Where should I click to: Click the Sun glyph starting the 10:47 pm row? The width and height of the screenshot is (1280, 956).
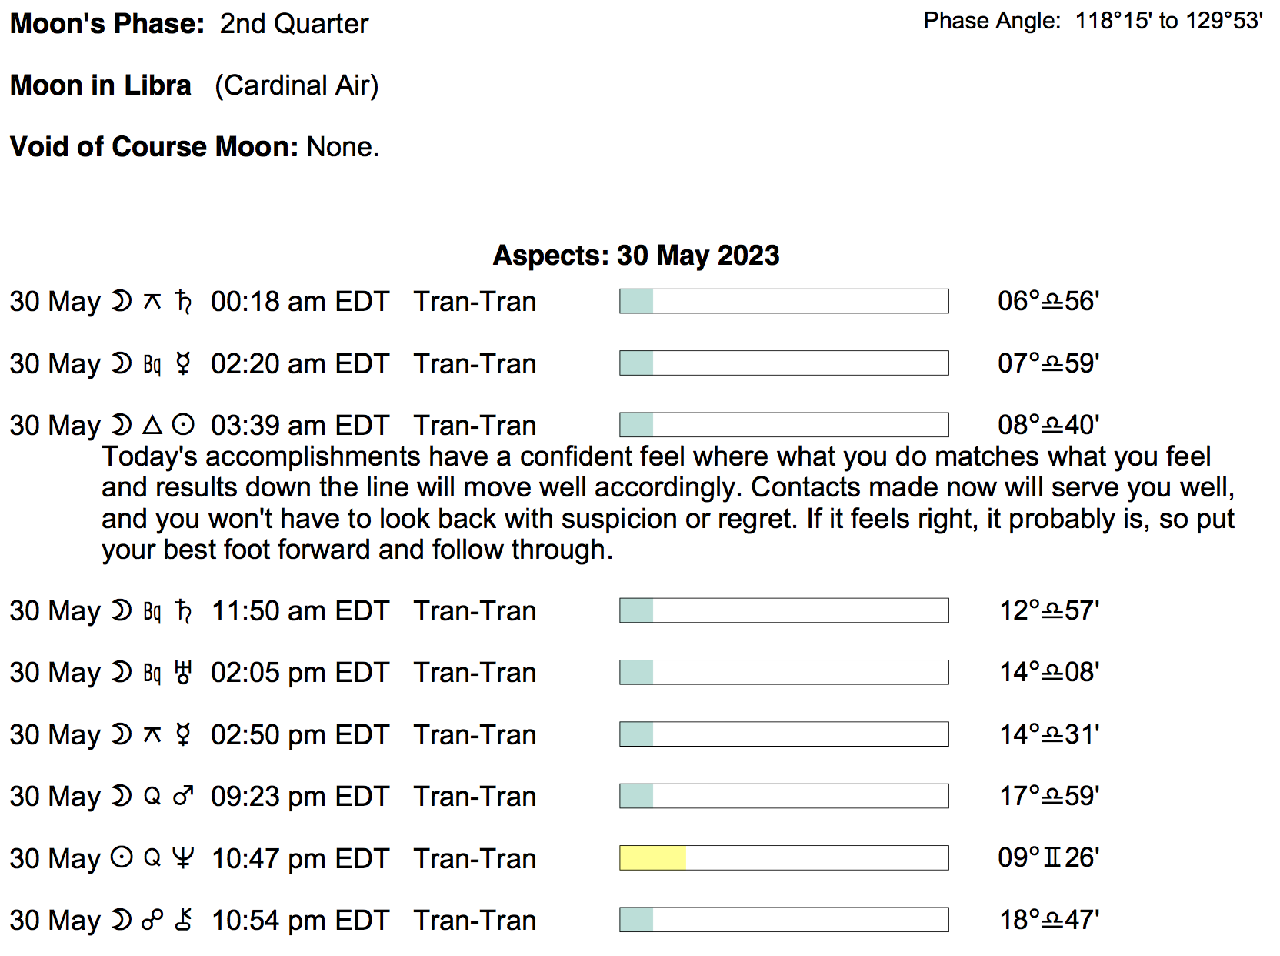[122, 857]
